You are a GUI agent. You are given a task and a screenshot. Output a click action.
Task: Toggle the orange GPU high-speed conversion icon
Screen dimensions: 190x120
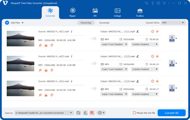coord(92,113)
